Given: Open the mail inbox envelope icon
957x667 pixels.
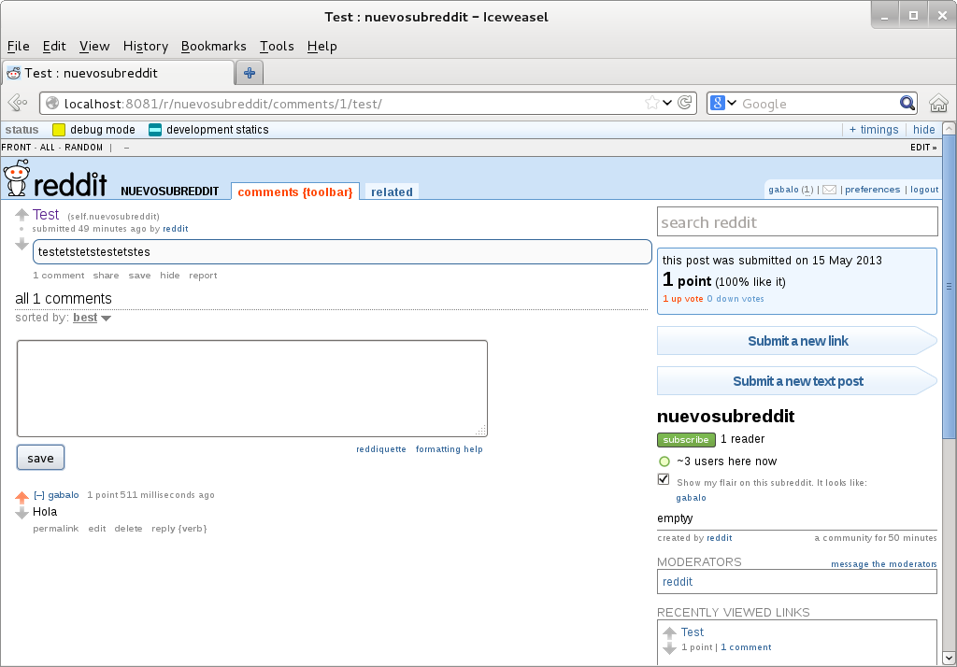Looking at the screenshot, I should [829, 190].
